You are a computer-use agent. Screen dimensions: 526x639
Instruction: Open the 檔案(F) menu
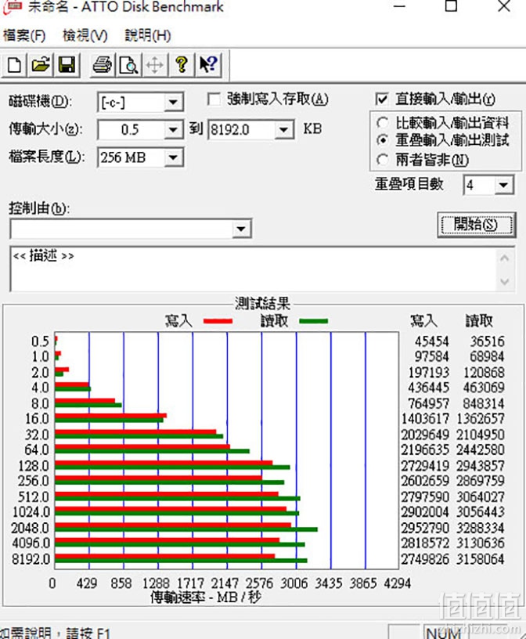pyautogui.click(x=24, y=35)
